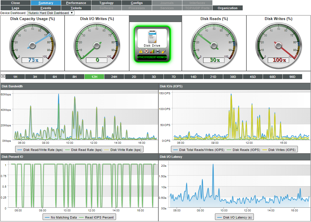
Task: Toggle Read IOPS Percent legend series
Action: pyautogui.click(x=96, y=217)
